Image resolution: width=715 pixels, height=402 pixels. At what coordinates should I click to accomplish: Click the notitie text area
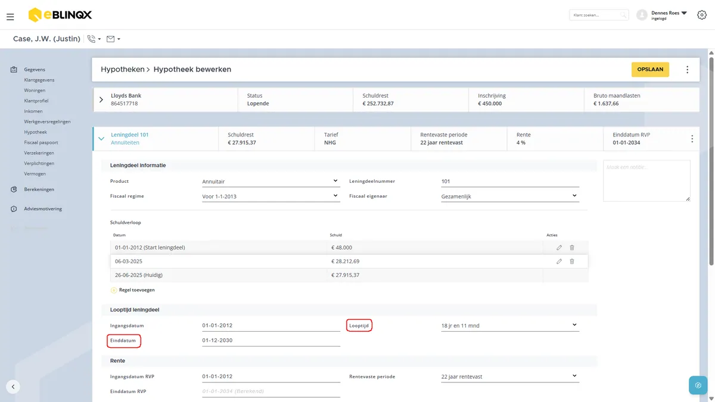point(646,181)
